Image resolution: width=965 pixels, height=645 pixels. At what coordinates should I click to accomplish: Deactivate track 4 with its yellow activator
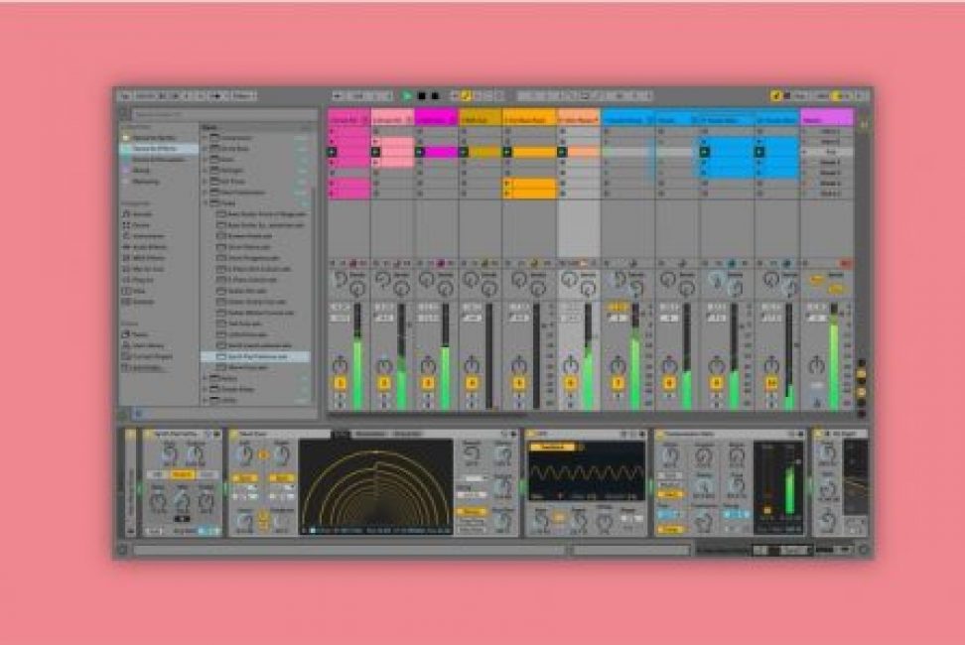pos(472,383)
